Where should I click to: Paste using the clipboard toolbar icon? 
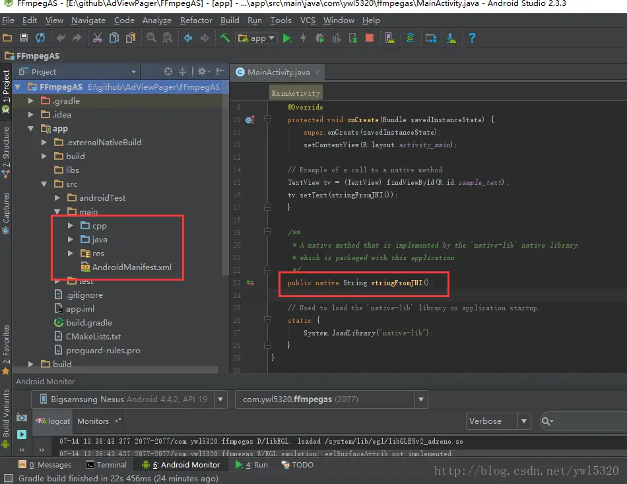131,38
